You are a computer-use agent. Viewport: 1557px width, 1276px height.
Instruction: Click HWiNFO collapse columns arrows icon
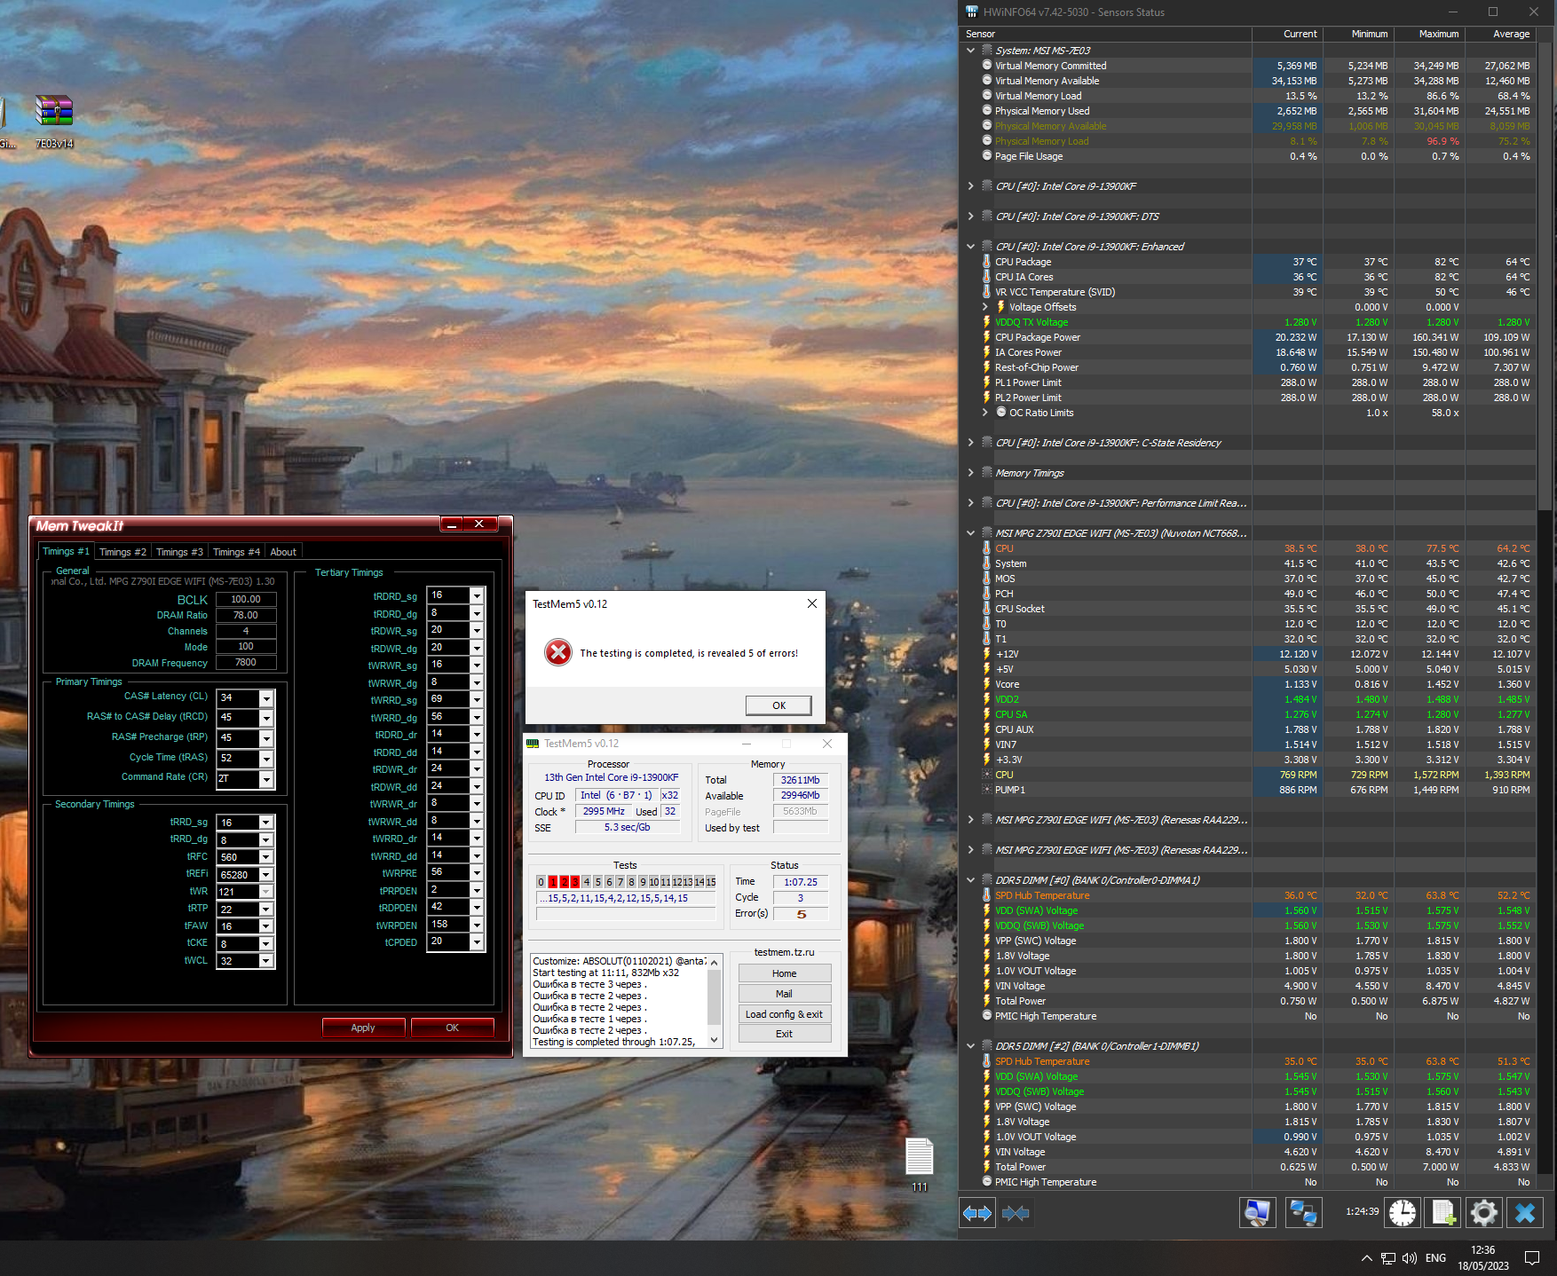1016,1212
